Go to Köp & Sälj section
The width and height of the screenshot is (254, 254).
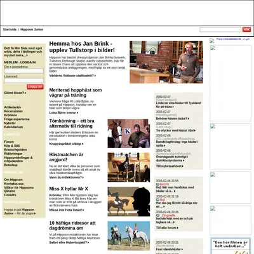point(12,145)
